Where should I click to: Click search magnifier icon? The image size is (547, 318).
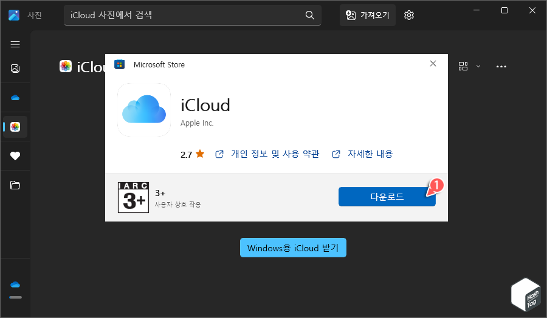[x=310, y=15]
